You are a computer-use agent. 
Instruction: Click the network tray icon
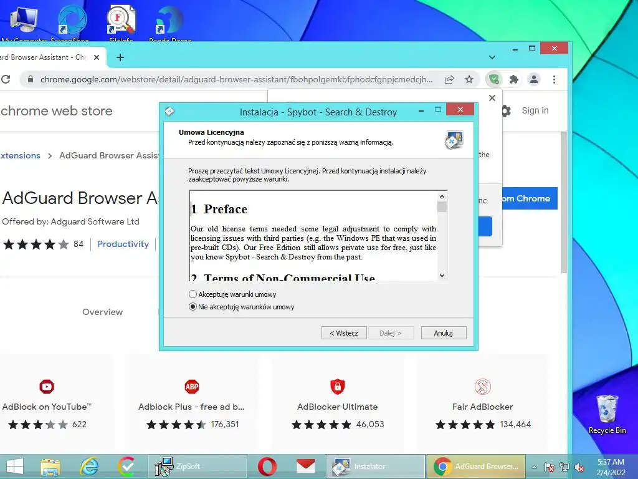[564, 467]
